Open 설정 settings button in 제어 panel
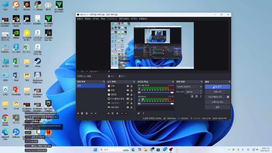 (217, 107)
